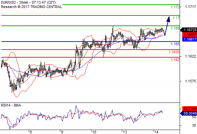This screenshot has height=134, width=197.
Task: Select the green 1.168 resistance label
Action: click(x=175, y=28)
